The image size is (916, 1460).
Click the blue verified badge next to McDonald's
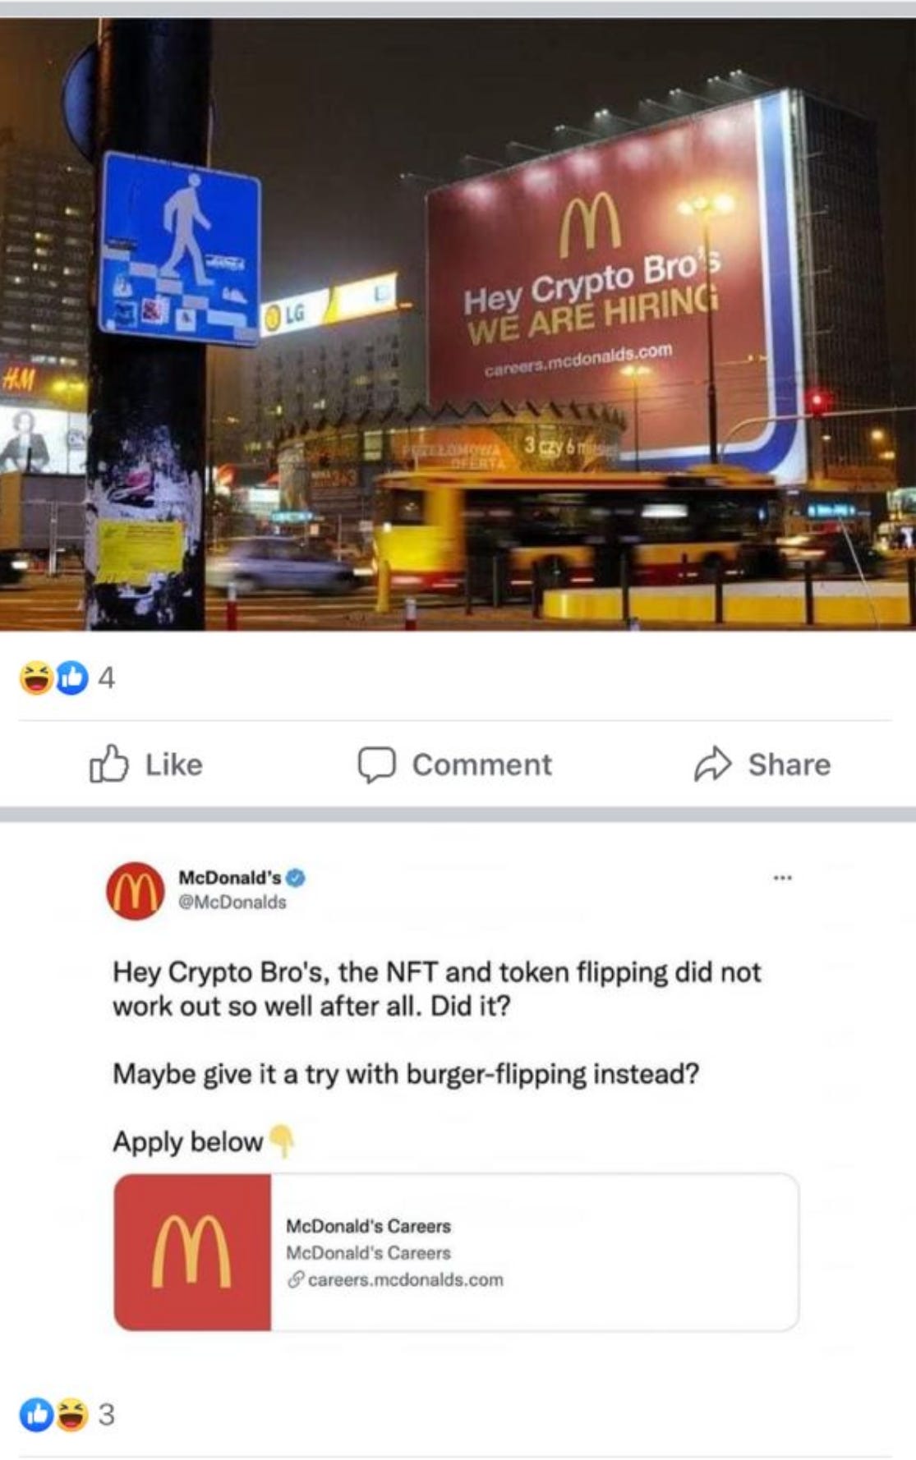297,878
